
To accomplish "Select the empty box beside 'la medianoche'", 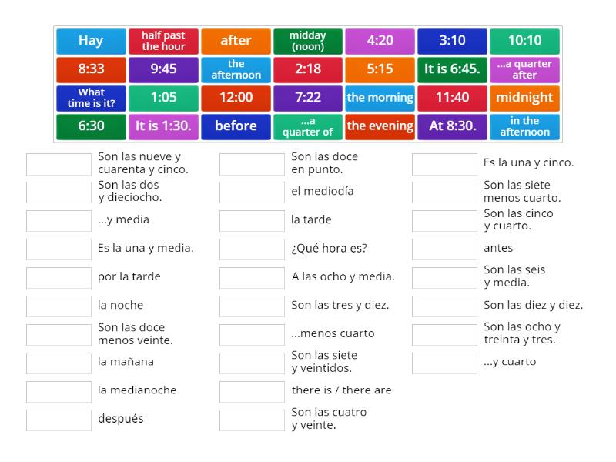I will tap(59, 391).
